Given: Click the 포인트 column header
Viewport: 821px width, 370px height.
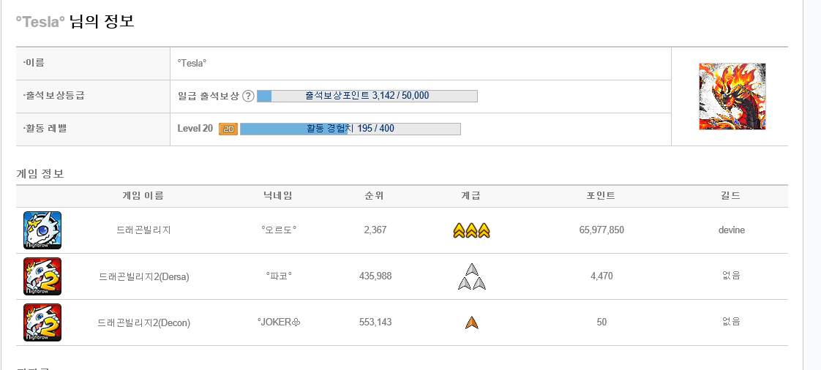Looking at the screenshot, I should 601,196.
